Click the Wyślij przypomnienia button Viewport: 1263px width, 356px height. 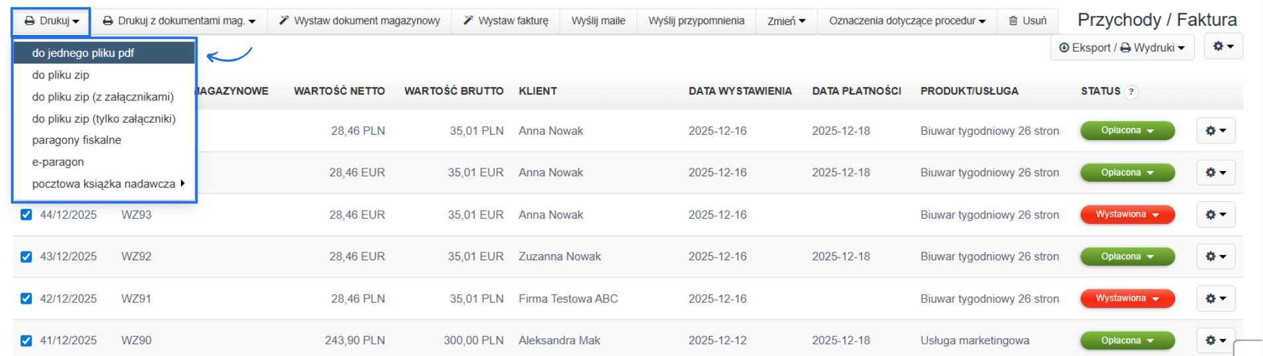pos(696,21)
